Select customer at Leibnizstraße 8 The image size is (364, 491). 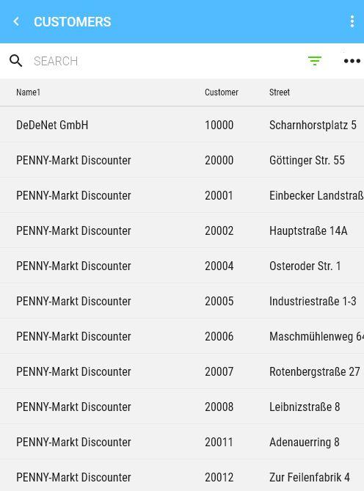click(x=182, y=407)
